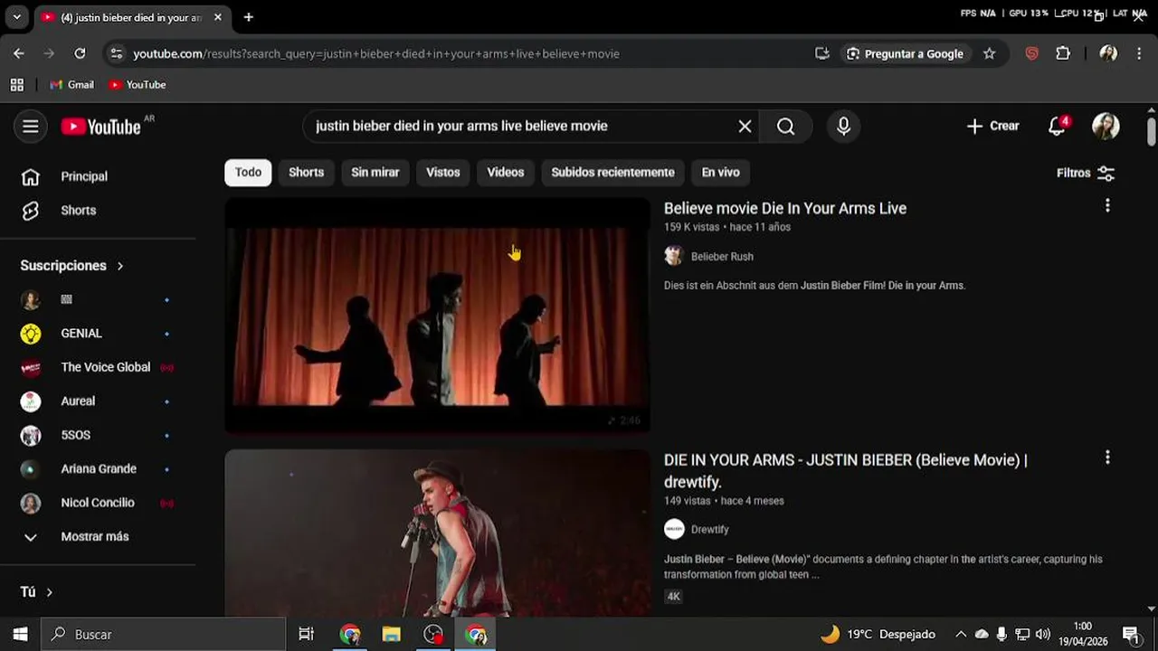Select the En vivo filter chip

pyautogui.click(x=721, y=173)
